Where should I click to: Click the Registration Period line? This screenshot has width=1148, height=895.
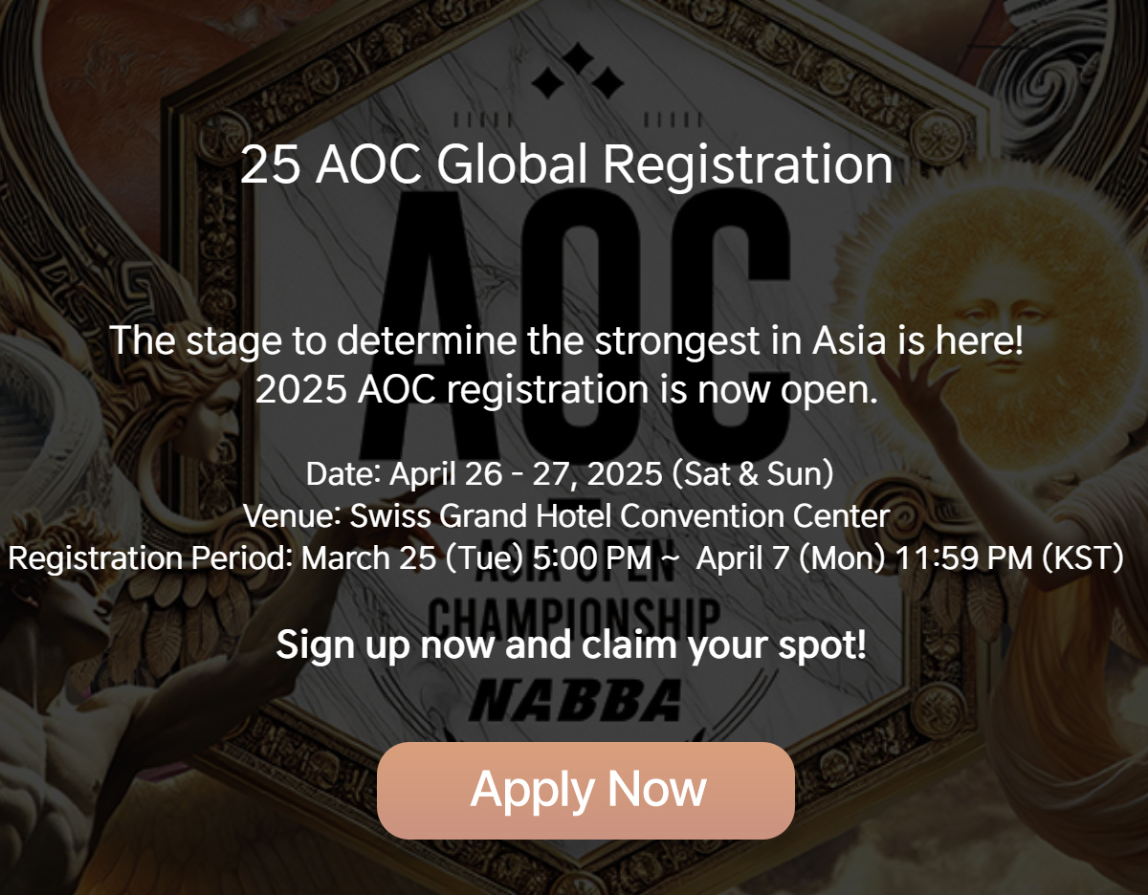click(x=566, y=558)
